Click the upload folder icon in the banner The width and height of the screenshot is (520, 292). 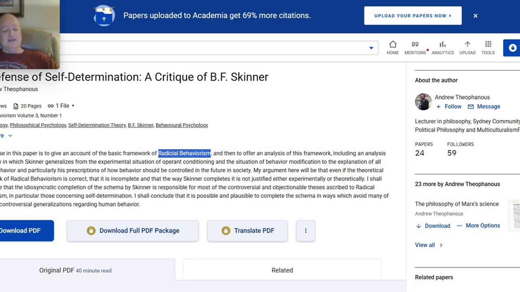pos(104,16)
